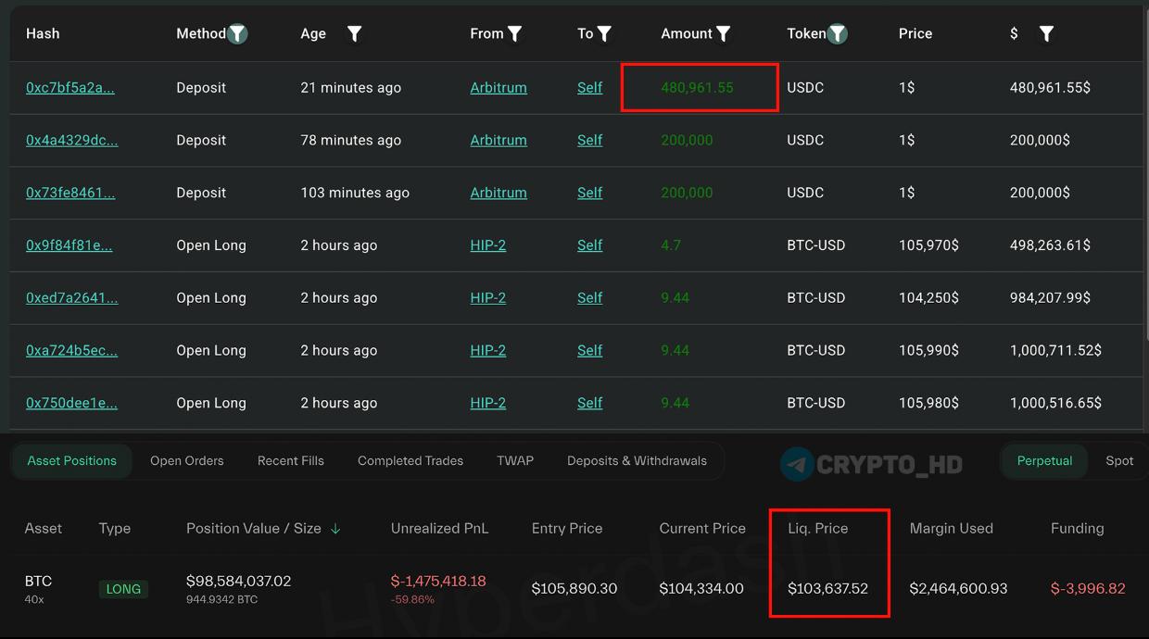Viewport: 1149px width, 639px height.
Task: Click the Position Value / Size column header
Action: tap(254, 529)
